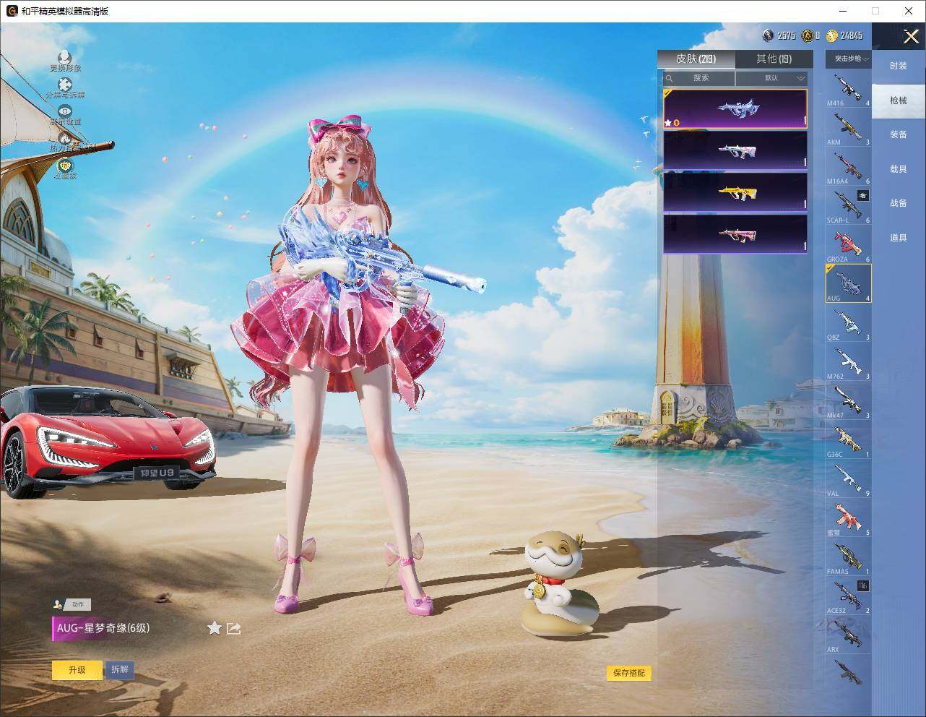Switch to the 皮肤(219) tab
Image resolution: width=926 pixels, height=717 pixels.
696,59
